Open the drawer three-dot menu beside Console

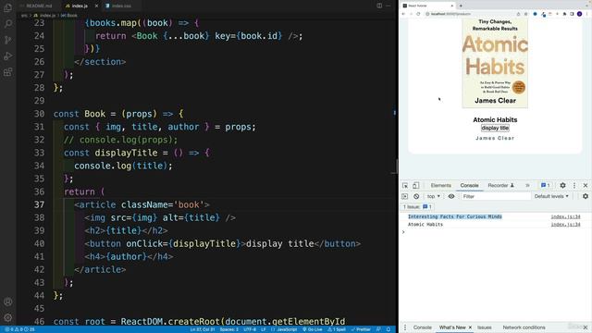pos(405,327)
